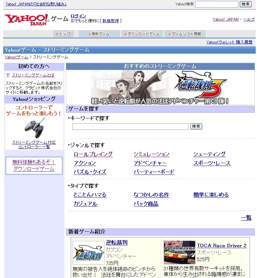Click the game controller image
Viewport: 257px width, 278px height.
point(34,128)
